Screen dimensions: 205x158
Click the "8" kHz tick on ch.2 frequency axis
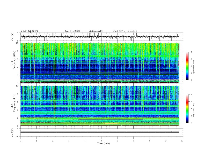(x=18, y=94)
